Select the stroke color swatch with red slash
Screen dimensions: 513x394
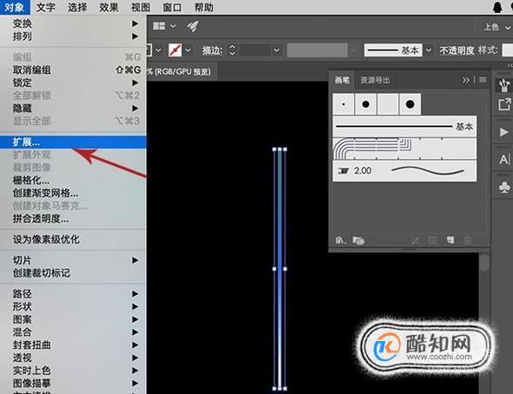click(175, 50)
